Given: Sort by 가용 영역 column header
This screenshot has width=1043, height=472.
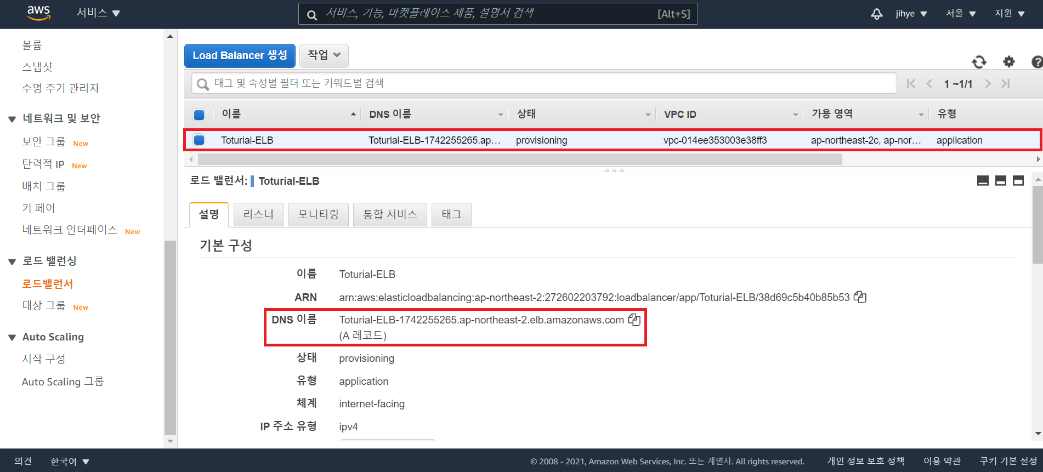Looking at the screenshot, I should click(x=832, y=113).
